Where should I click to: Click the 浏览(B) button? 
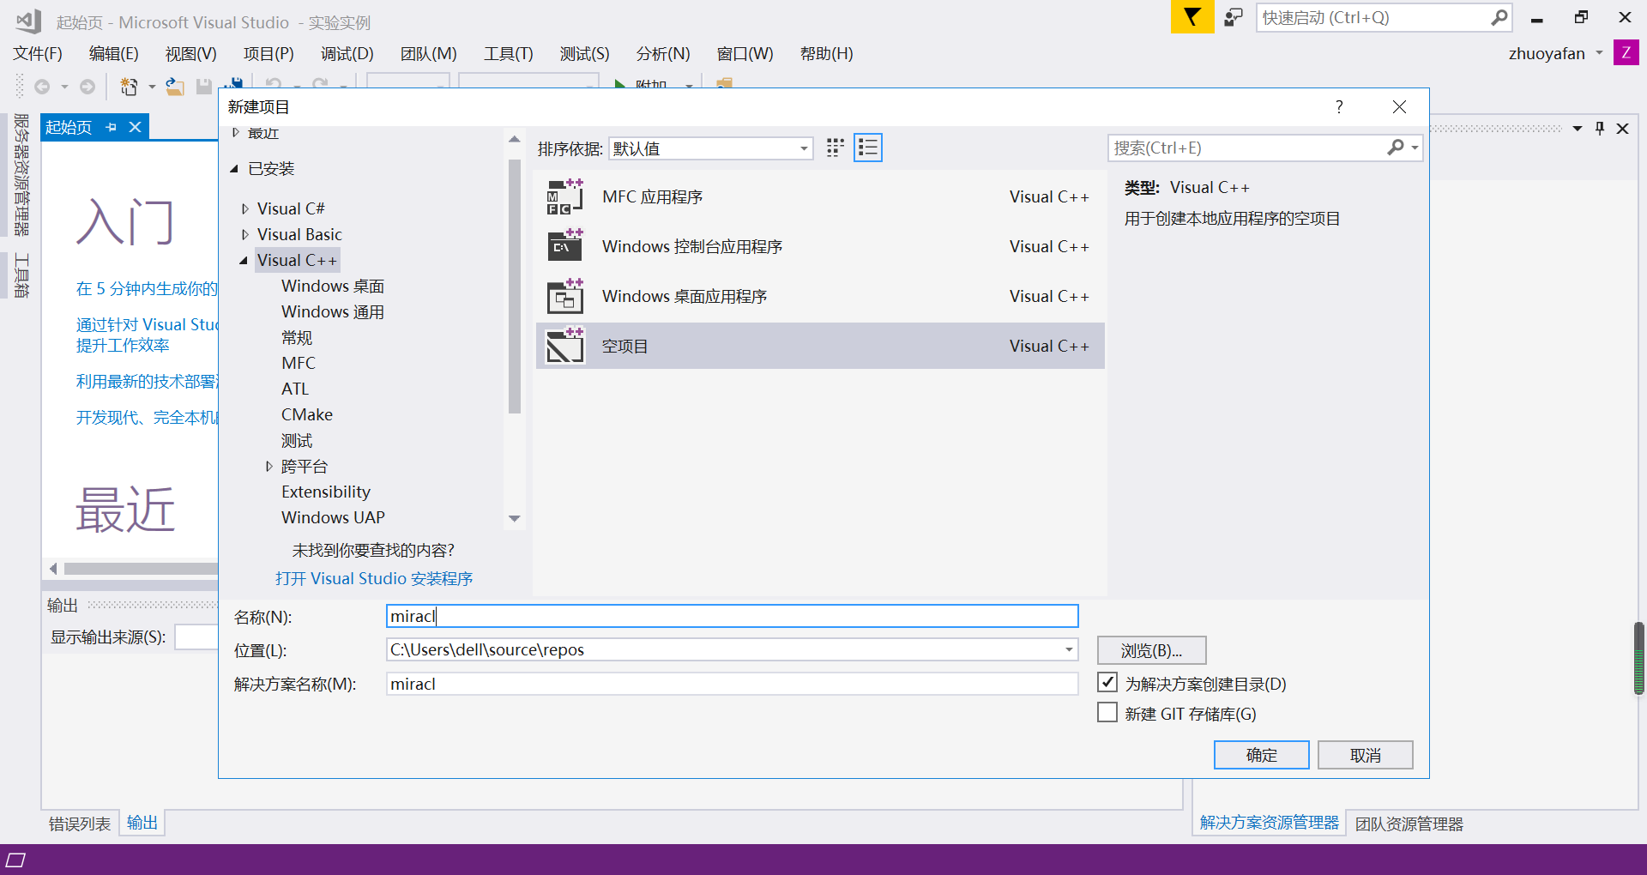[x=1150, y=650]
